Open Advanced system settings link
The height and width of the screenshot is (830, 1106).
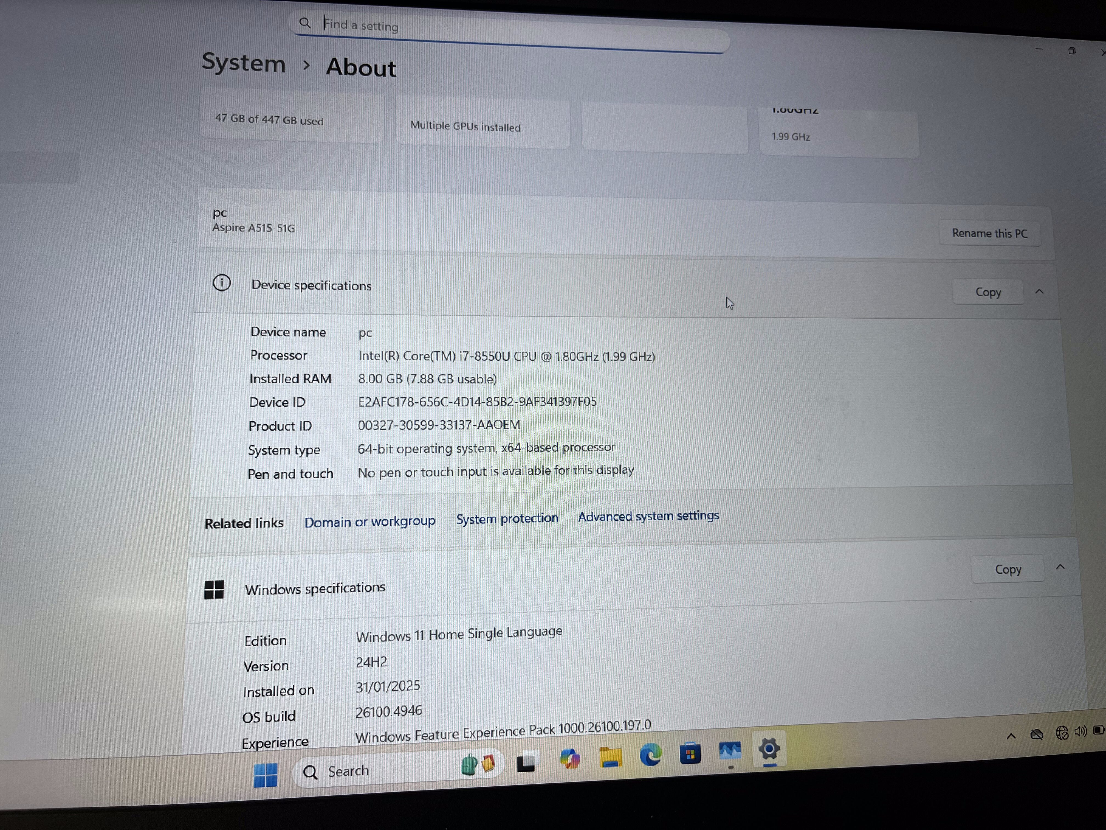[x=648, y=516]
